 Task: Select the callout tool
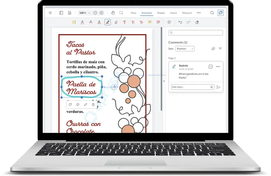(158, 22)
